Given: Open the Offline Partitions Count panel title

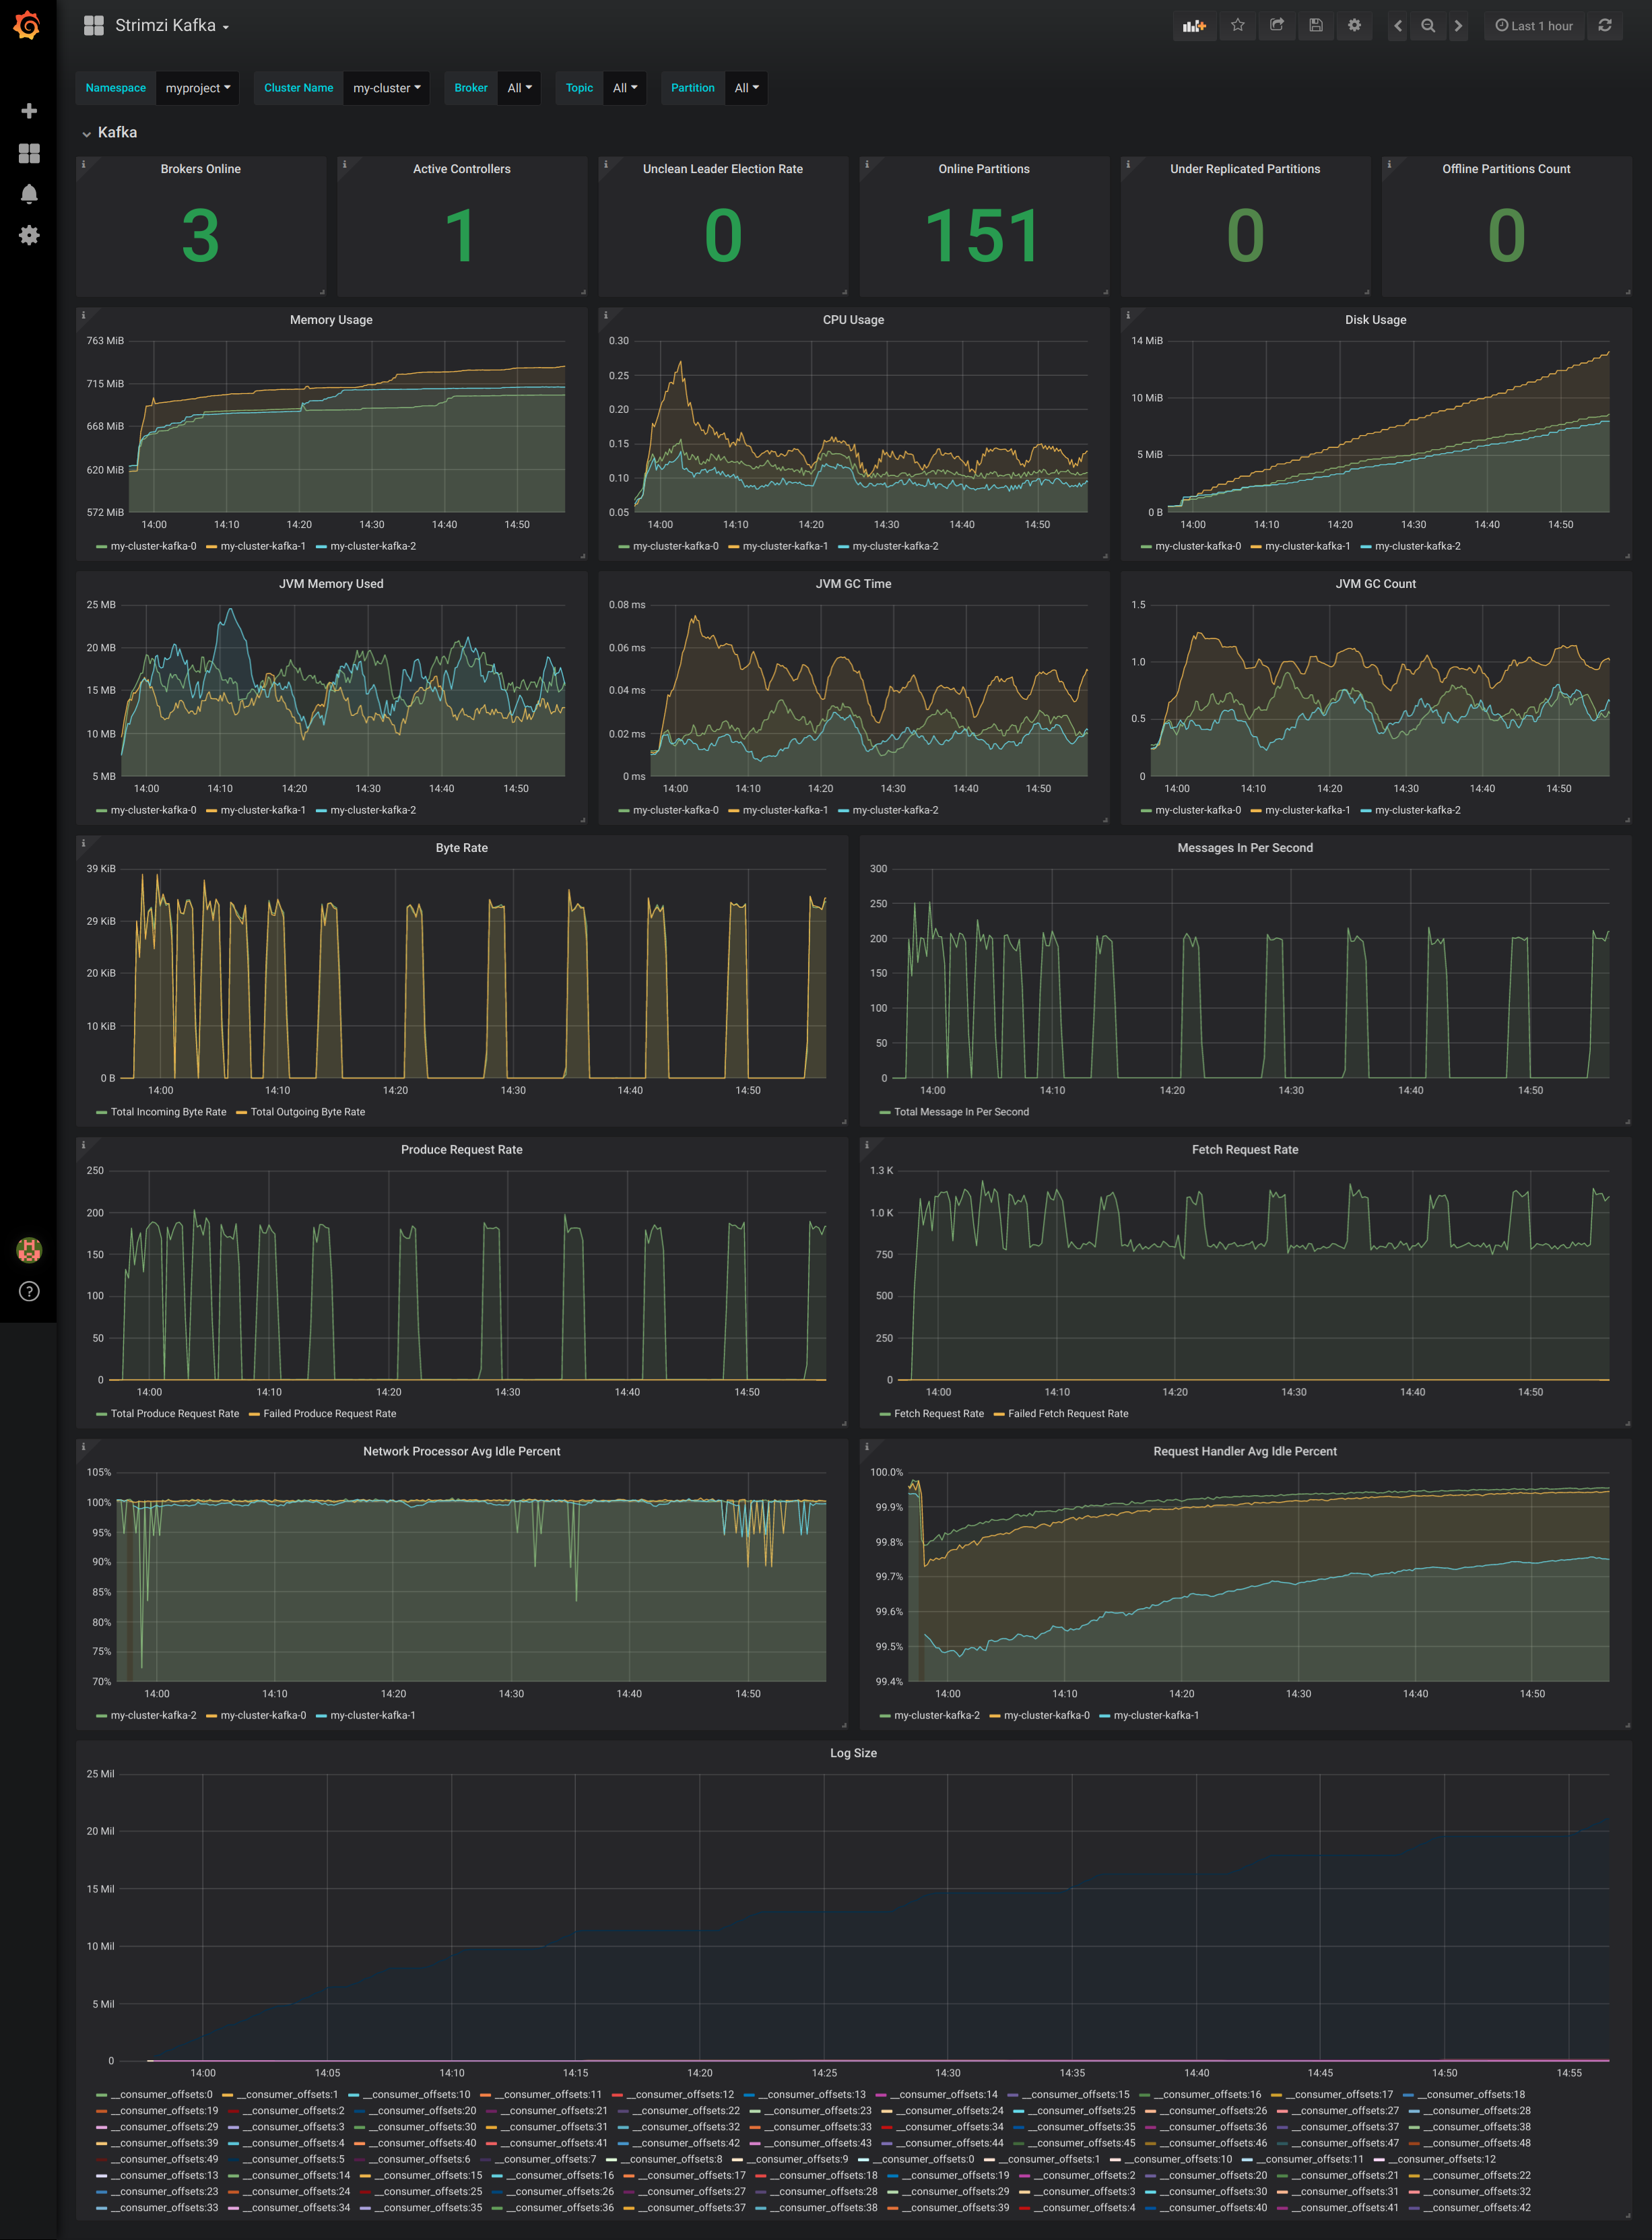Looking at the screenshot, I should (x=1506, y=169).
